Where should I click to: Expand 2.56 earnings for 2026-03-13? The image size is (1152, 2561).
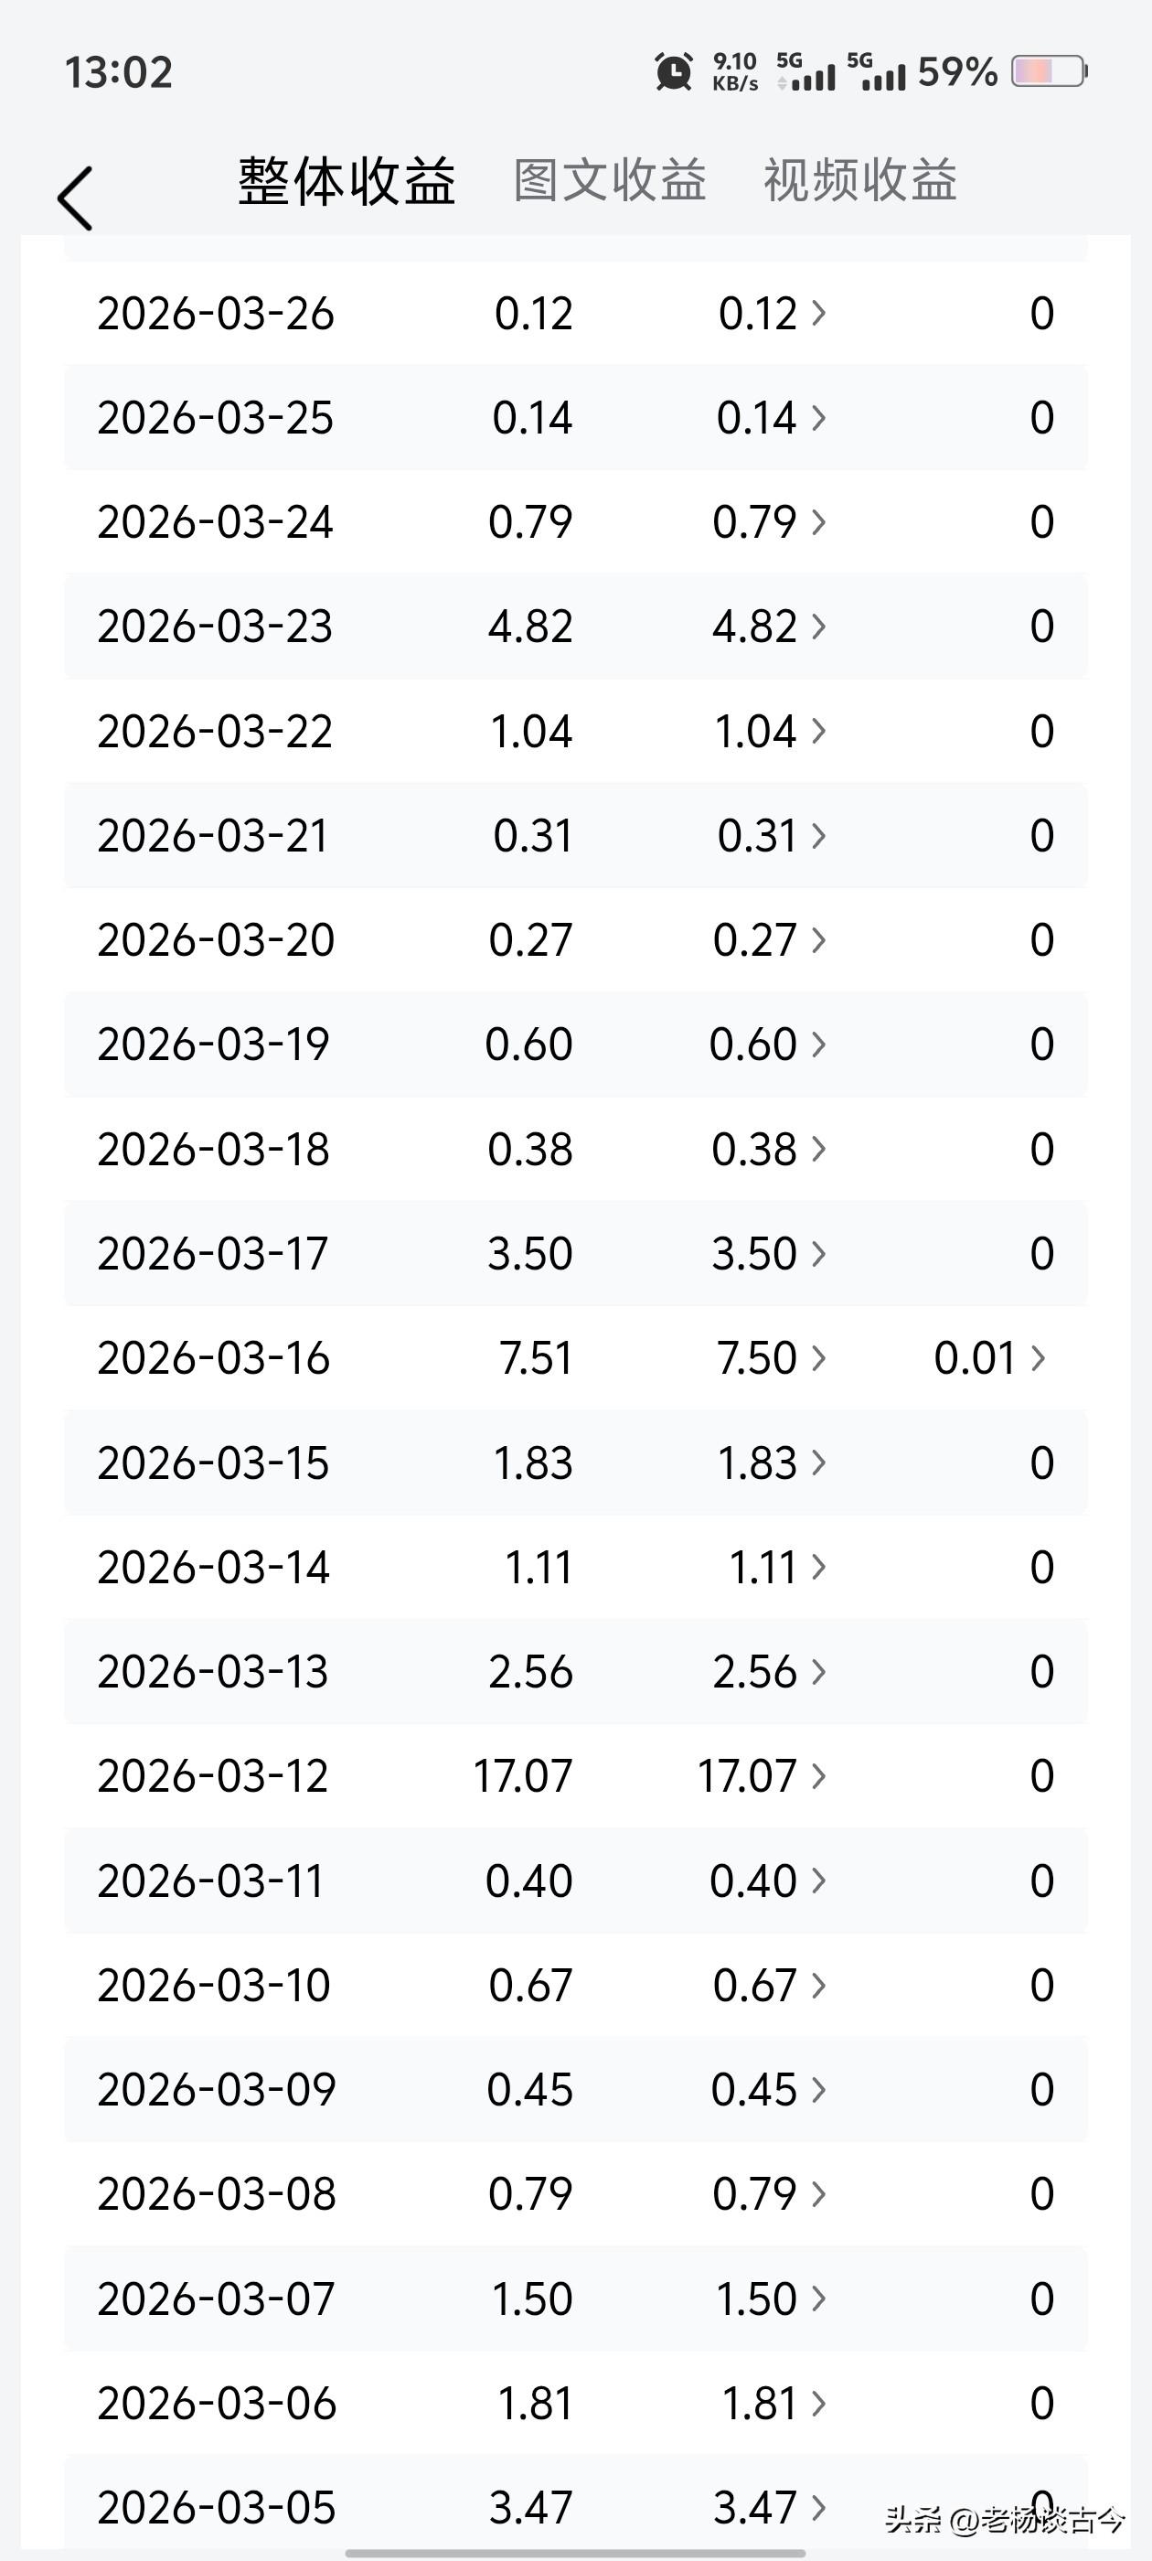point(769,1671)
